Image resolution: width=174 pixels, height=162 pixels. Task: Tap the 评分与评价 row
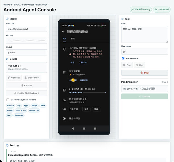pyautogui.click(x=84, y=118)
